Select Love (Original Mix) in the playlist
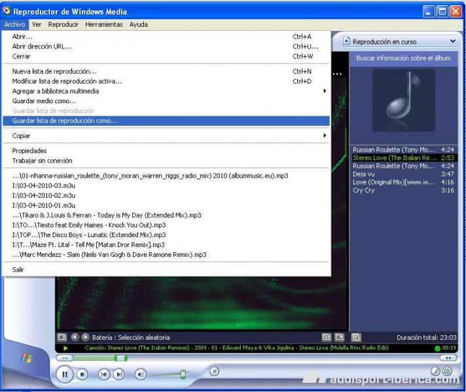 (x=404, y=182)
